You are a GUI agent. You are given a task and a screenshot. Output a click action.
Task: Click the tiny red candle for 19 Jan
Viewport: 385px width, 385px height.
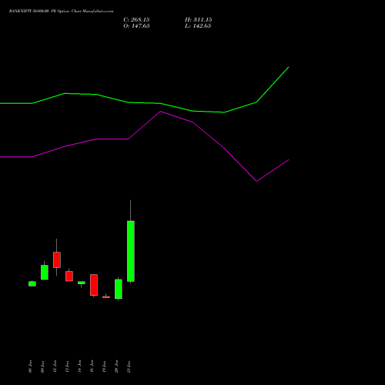[106, 297]
